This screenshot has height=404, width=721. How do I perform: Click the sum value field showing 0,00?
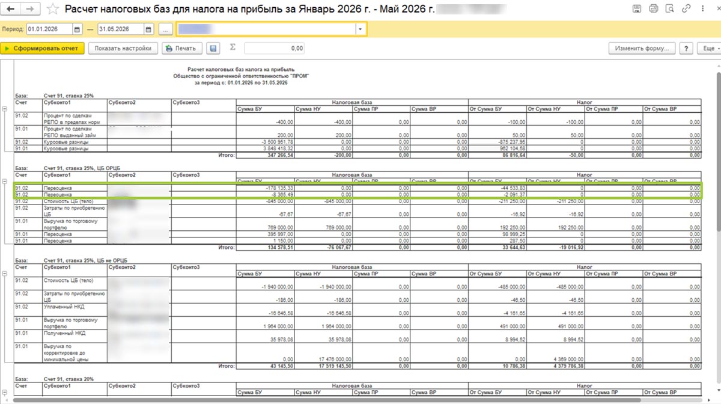(275, 48)
